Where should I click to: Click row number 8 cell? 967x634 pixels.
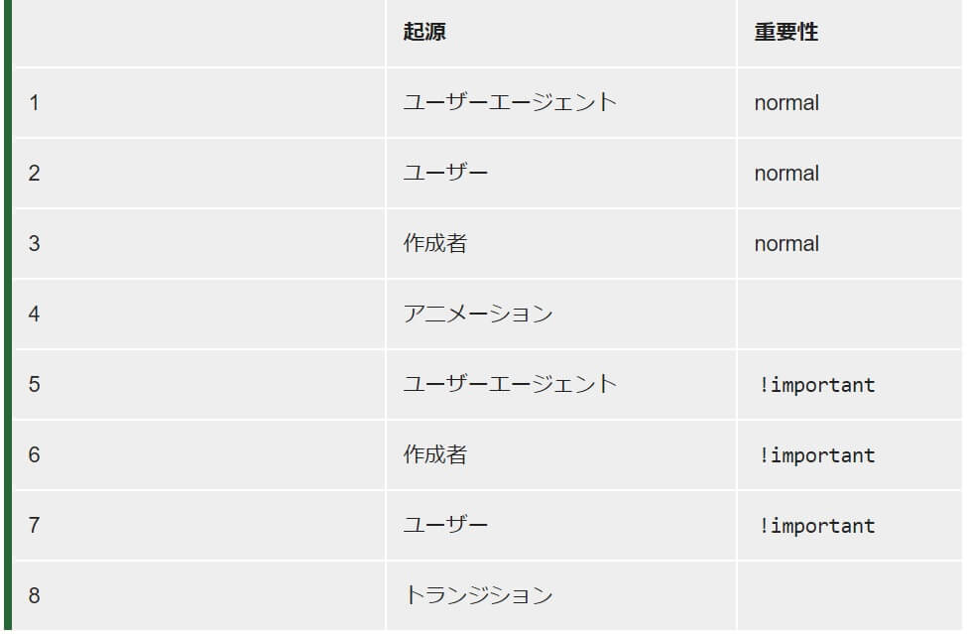click(x=35, y=595)
